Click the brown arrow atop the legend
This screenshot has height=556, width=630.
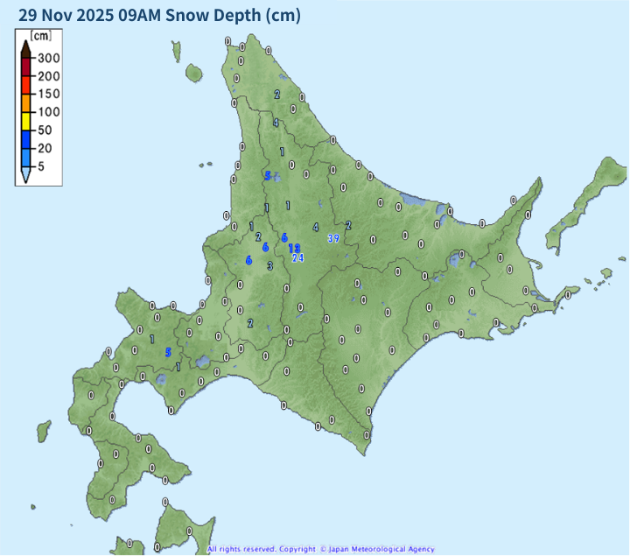click(26, 51)
